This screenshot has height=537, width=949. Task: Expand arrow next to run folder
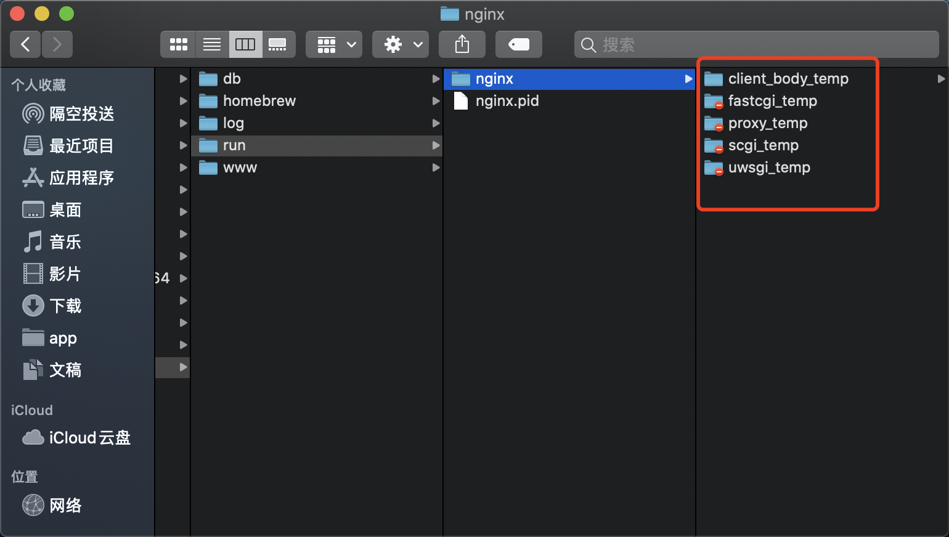(436, 145)
